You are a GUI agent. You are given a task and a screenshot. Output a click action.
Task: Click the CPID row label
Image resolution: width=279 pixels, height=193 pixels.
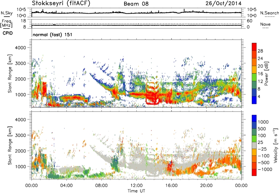pyautogui.click(x=8, y=33)
